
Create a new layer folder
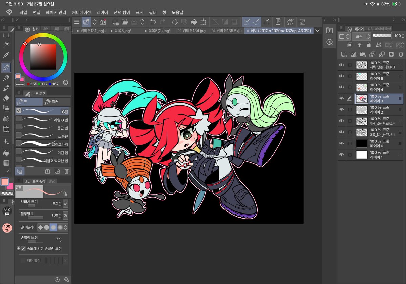coord(363,54)
